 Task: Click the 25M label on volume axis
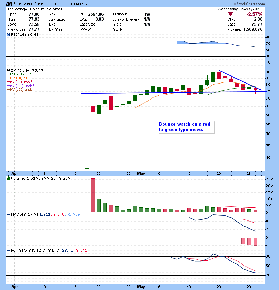[269, 179]
